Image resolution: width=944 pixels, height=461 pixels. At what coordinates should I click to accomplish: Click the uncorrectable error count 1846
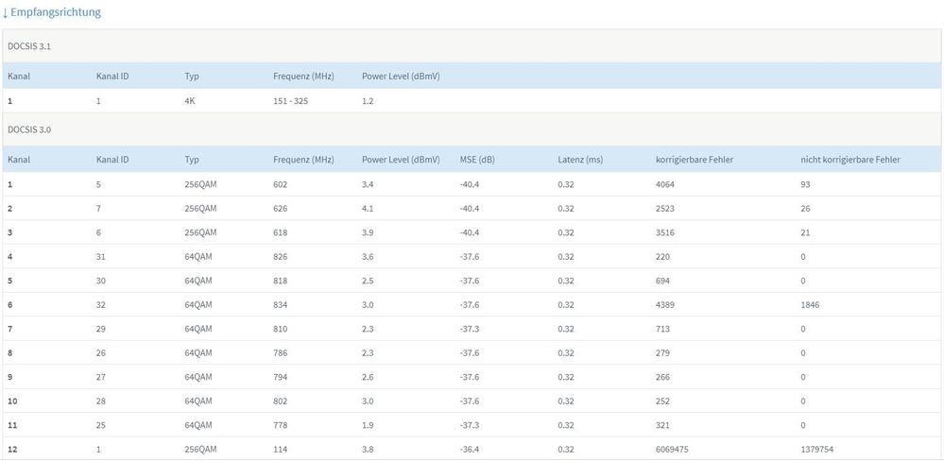click(x=811, y=305)
